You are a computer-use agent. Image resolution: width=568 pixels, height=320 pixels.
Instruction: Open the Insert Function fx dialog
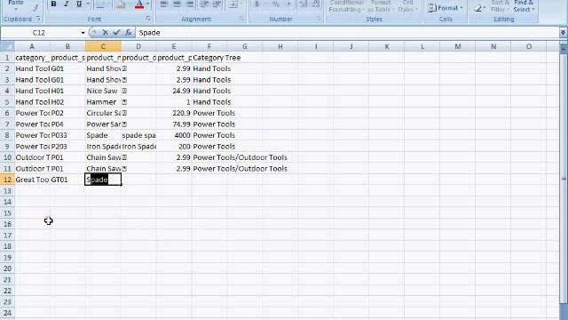pyautogui.click(x=128, y=33)
